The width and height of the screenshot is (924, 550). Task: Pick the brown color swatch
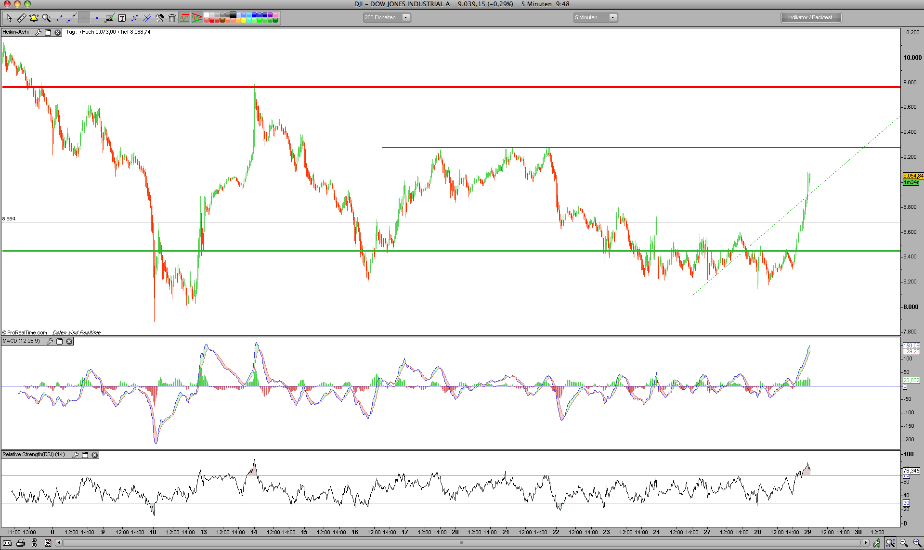pos(222,21)
